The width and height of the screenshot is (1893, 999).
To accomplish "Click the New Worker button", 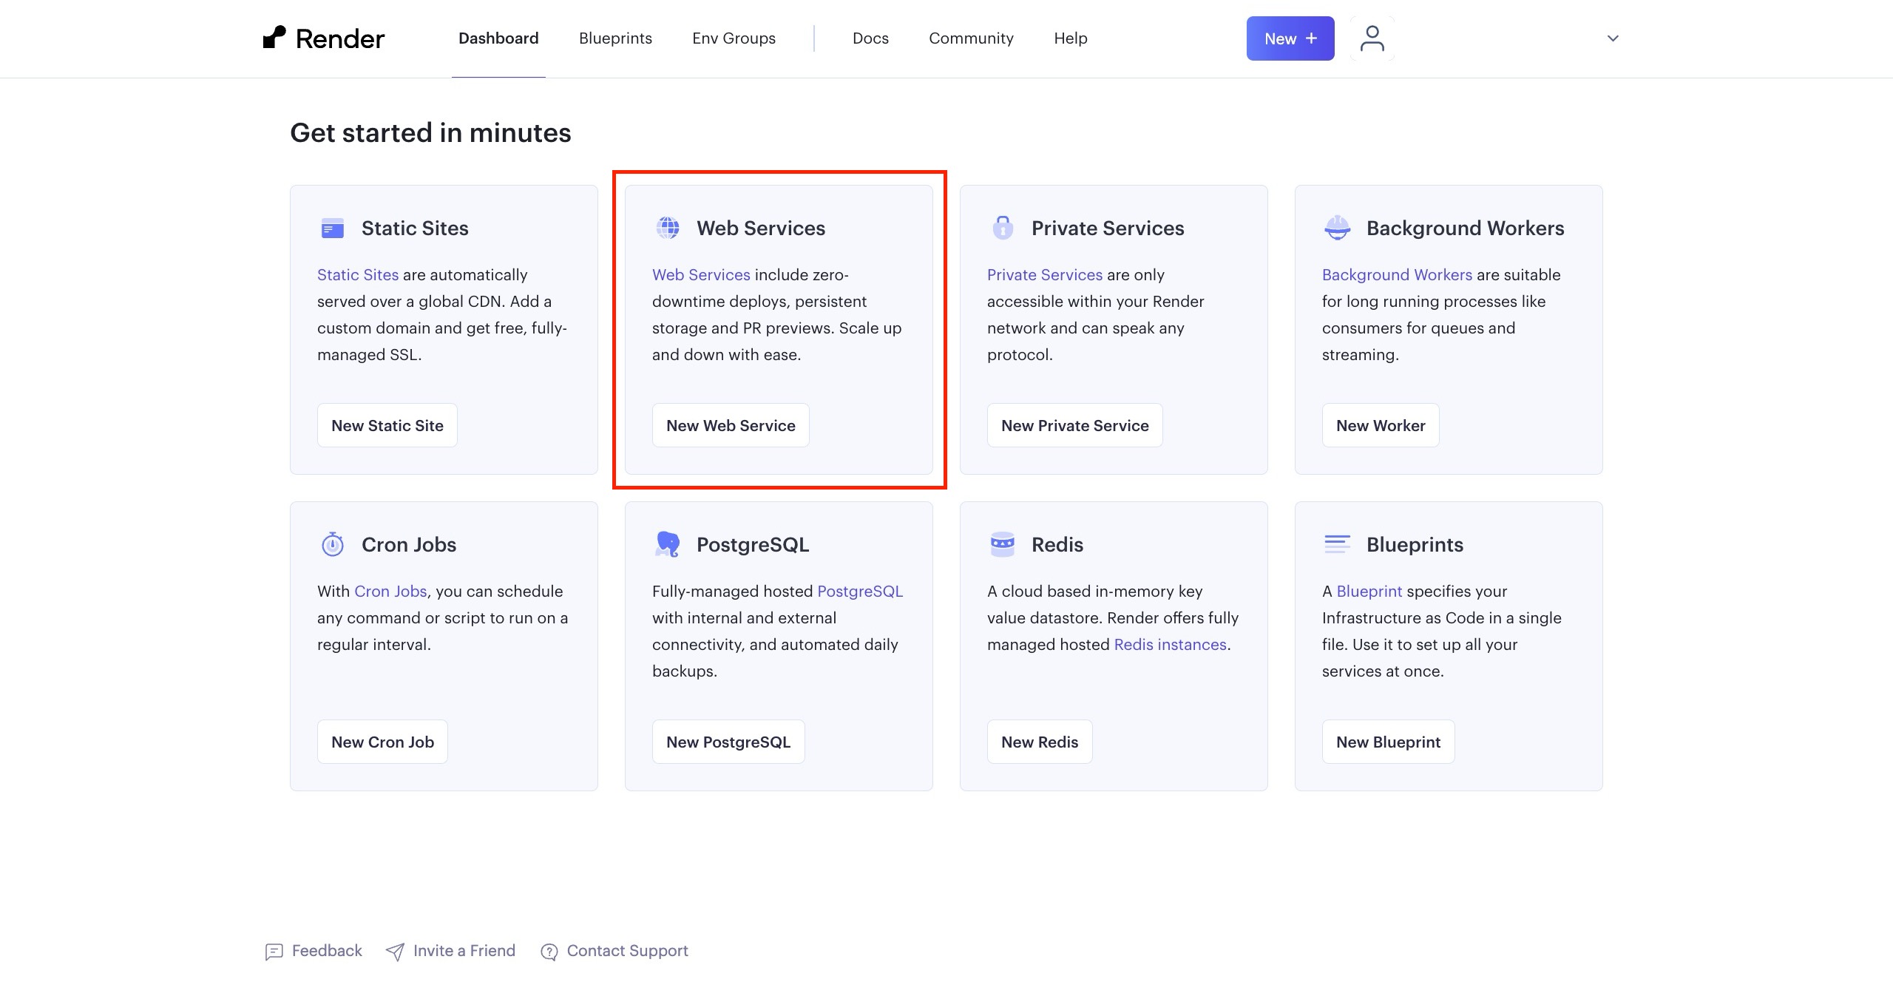I will tap(1381, 425).
